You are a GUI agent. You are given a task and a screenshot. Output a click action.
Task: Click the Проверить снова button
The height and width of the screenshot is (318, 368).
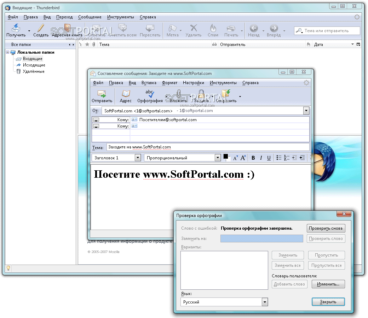click(x=326, y=228)
